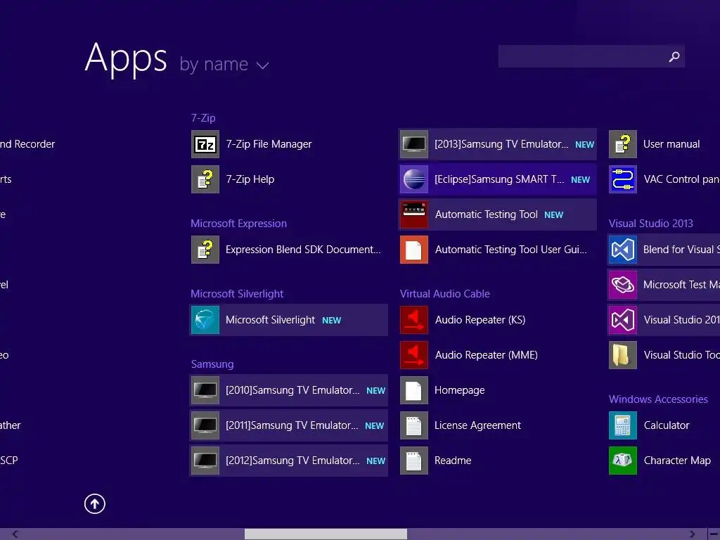Click the search magnifier icon
Viewport: 720px width, 540px height.
click(674, 56)
